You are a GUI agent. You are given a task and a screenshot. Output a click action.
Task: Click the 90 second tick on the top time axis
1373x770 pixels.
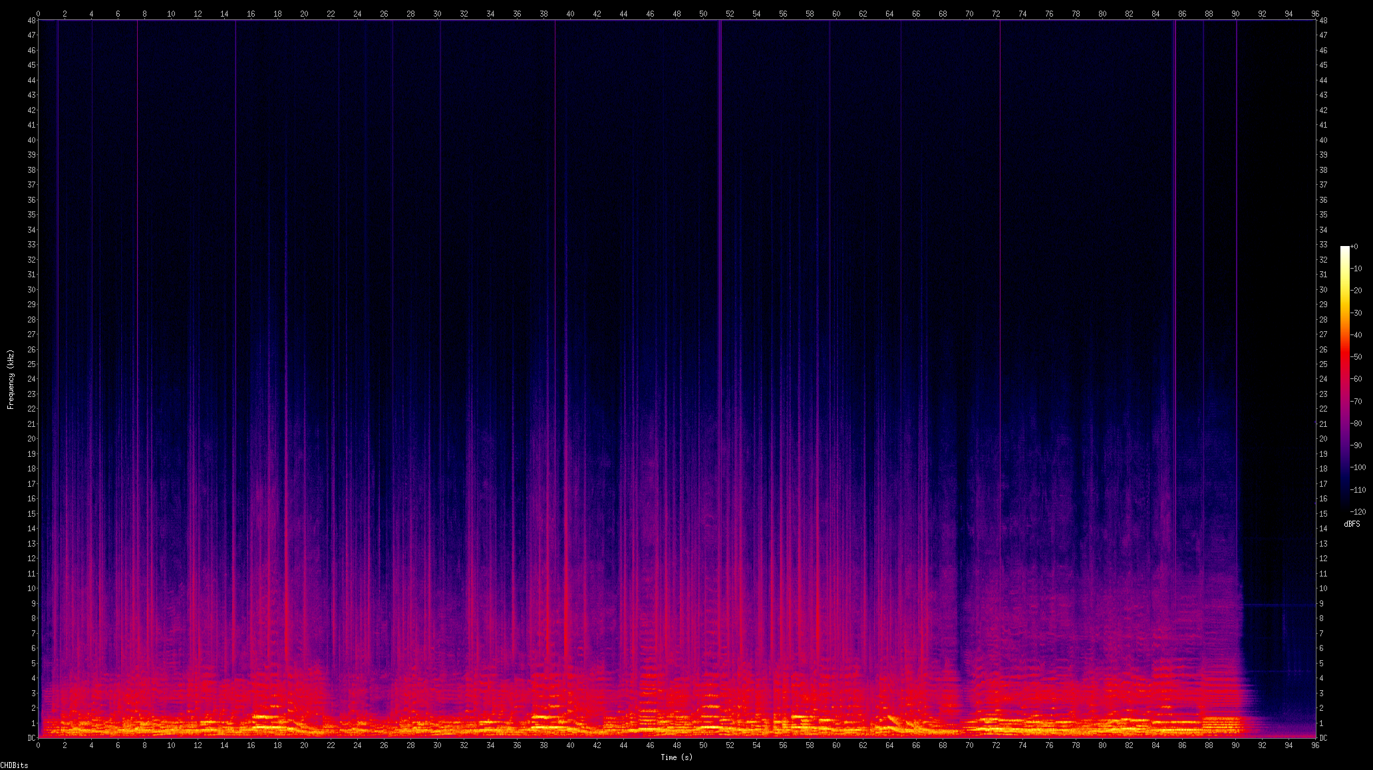click(1235, 13)
